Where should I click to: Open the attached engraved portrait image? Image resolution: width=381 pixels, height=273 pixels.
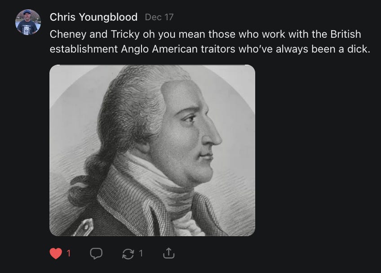coord(152,150)
